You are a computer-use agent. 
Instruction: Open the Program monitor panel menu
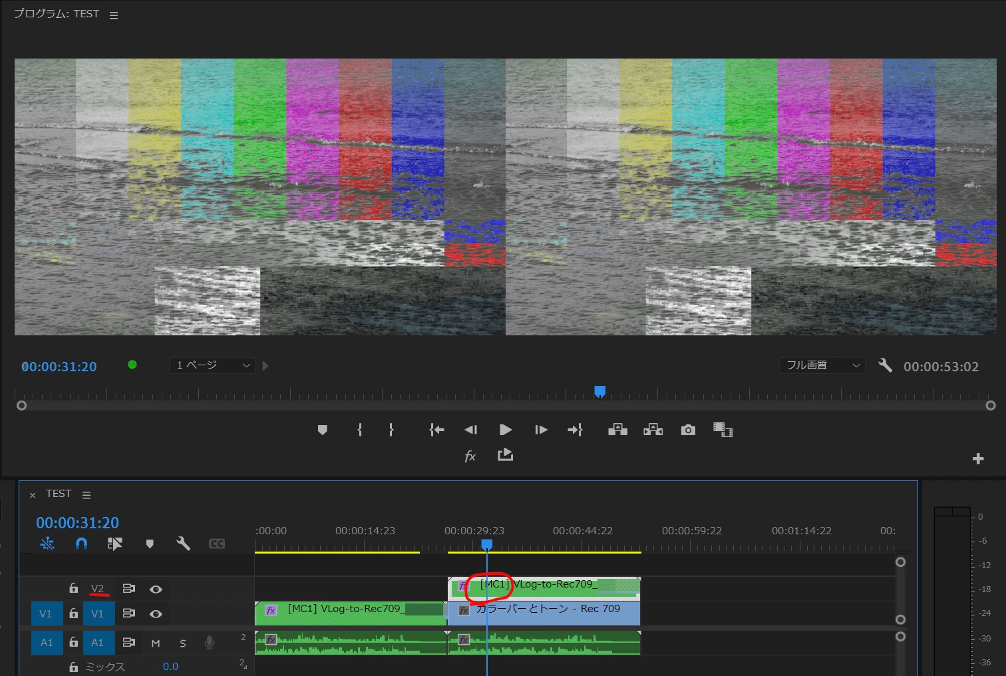point(114,15)
